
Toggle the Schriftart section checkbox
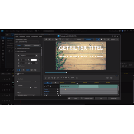pos(18,74)
